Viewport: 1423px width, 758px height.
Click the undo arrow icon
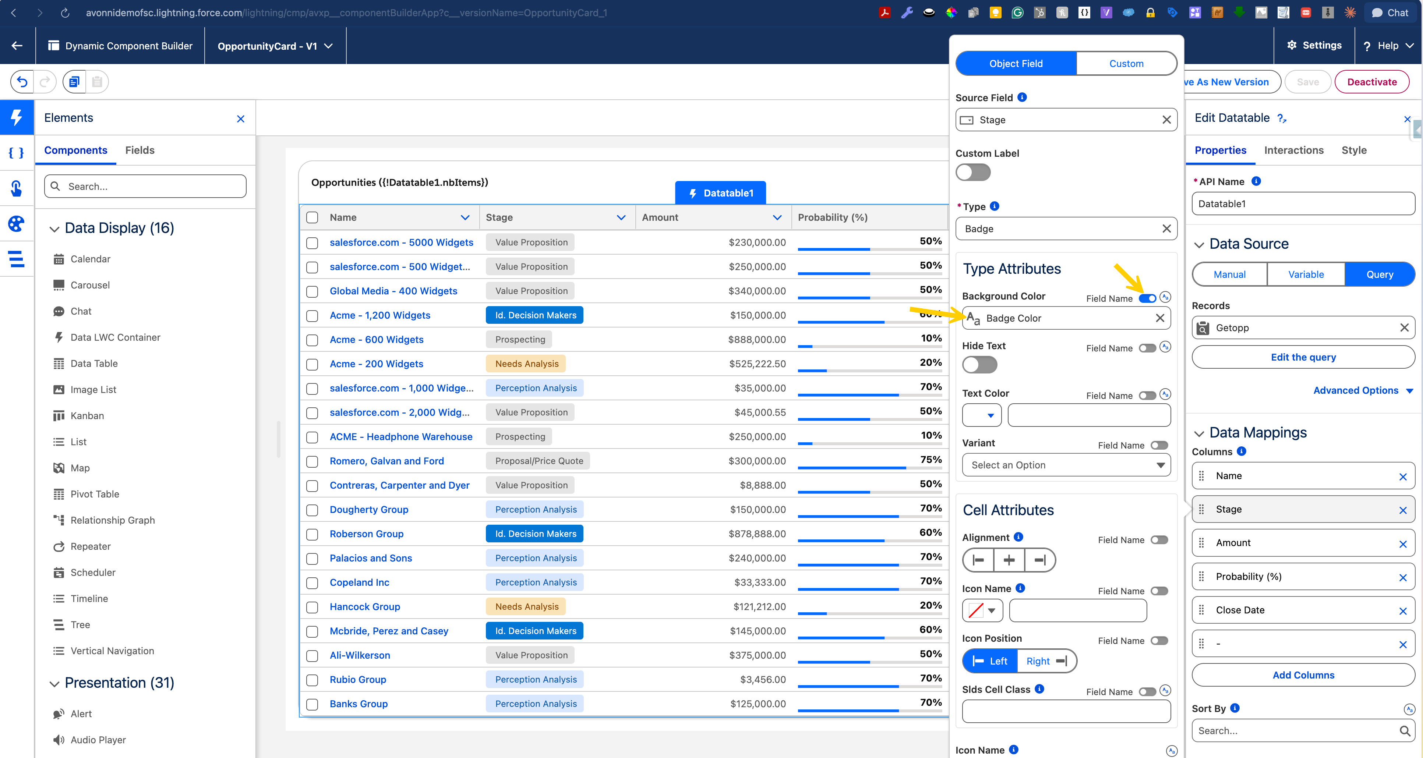click(22, 82)
